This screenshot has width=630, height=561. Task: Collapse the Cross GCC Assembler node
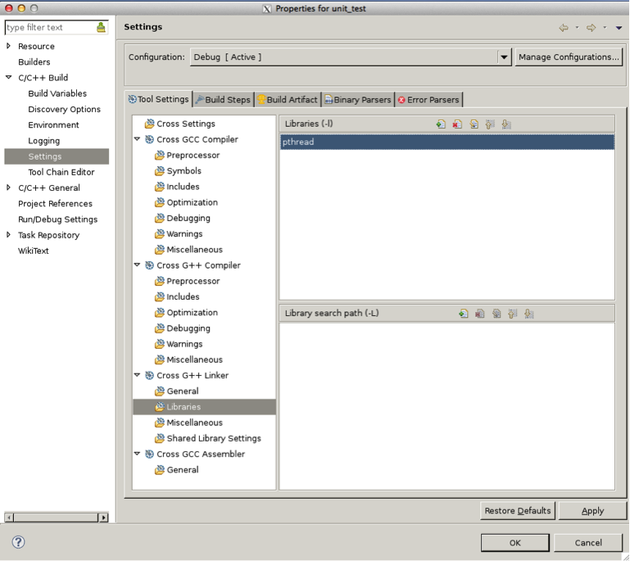(x=138, y=454)
